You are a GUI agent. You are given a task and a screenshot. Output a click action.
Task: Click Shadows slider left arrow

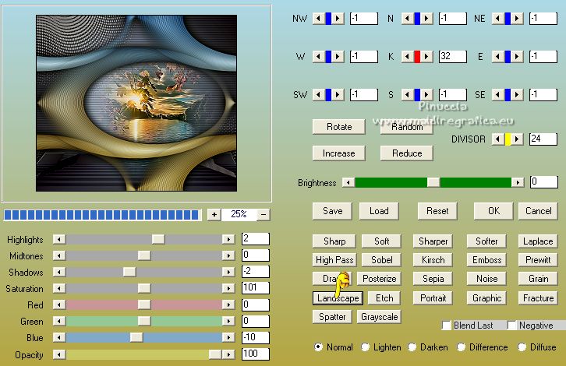(x=59, y=272)
